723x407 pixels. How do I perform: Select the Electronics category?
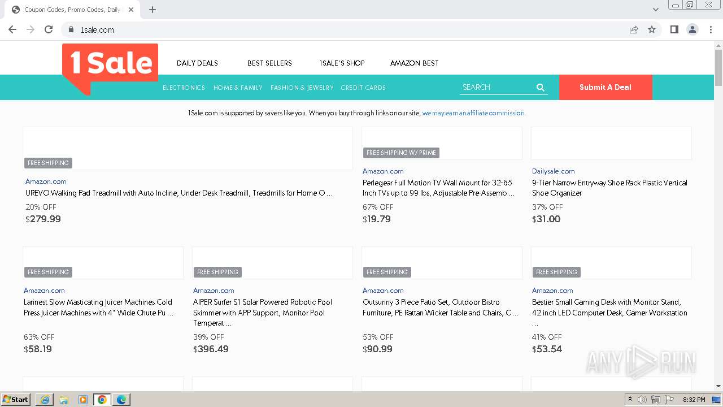coord(184,88)
